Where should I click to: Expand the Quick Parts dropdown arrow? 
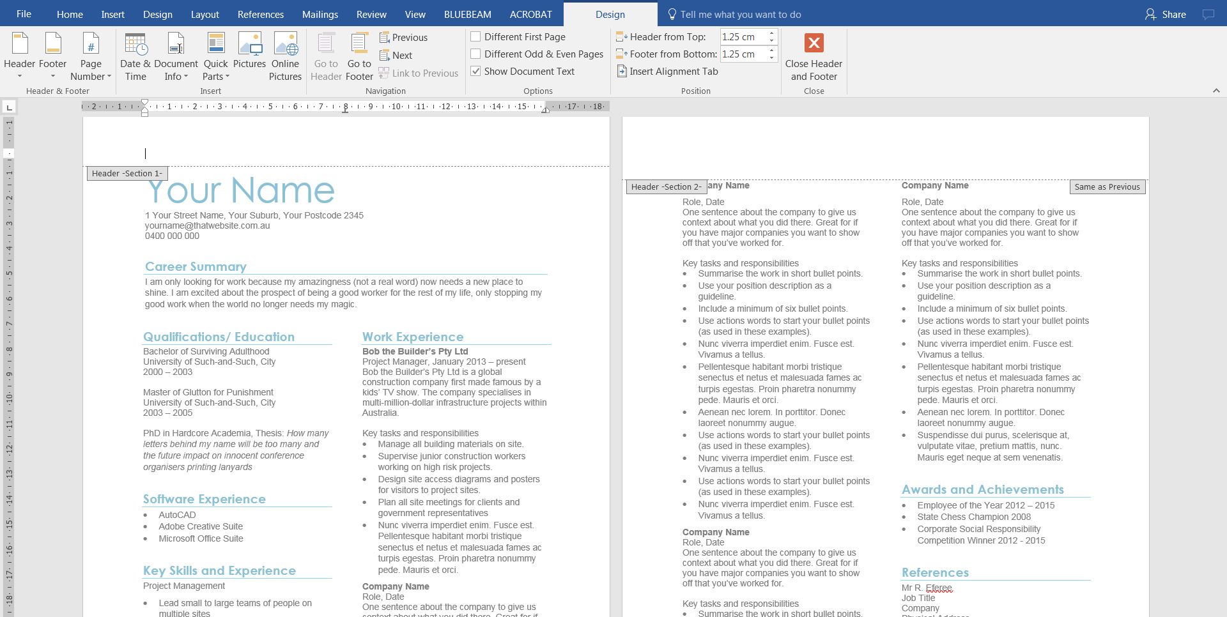click(x=228, y=77)
